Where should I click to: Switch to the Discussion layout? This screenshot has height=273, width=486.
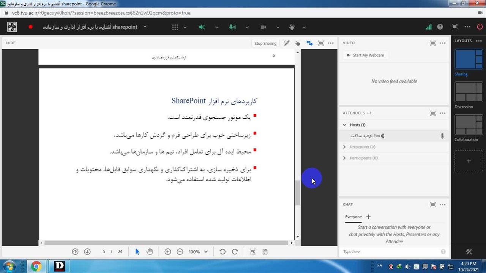coord(469,92)
